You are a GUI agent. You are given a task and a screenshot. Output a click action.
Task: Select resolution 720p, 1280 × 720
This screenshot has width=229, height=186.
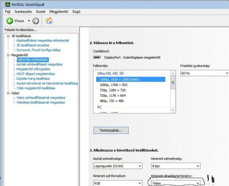[x=113, y=90]
